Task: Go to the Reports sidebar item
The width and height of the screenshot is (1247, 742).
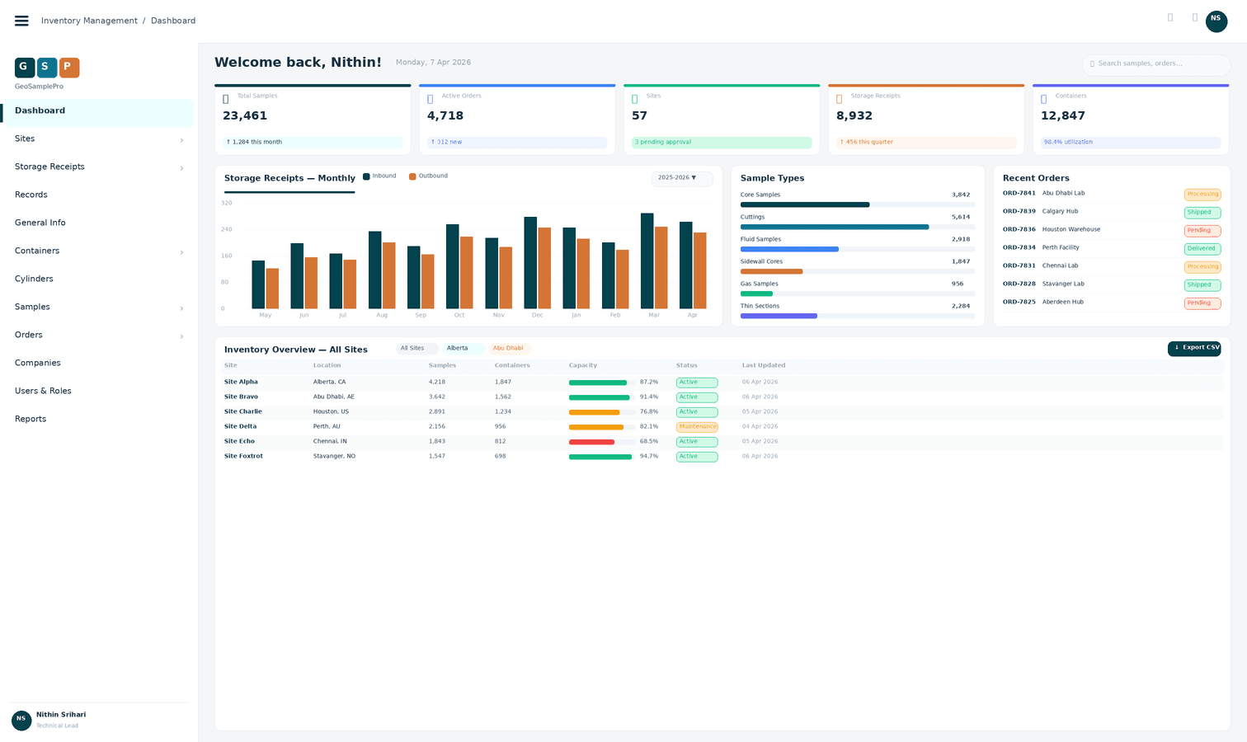Action: pyautogui.click(x=31, y=419)
